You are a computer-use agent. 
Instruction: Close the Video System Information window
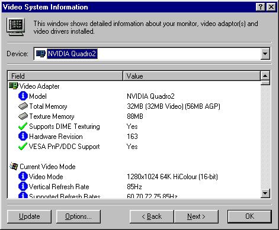coord(271,7)
